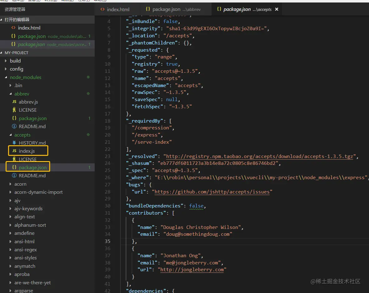Open the jongleberry.com URL link
The image size is (369, 293).
[x=192, y=269]
